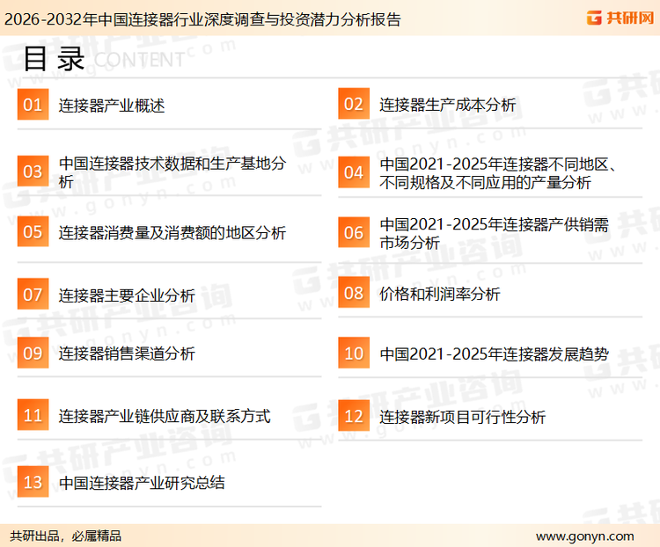
Task: Select the text 连接器生产成本分析
Action: (447, 105)
